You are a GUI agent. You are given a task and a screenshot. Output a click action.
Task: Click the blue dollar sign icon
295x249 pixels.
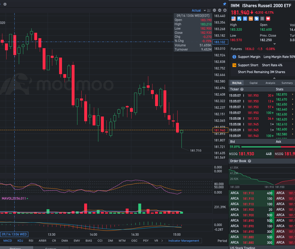tap(245, 18)
